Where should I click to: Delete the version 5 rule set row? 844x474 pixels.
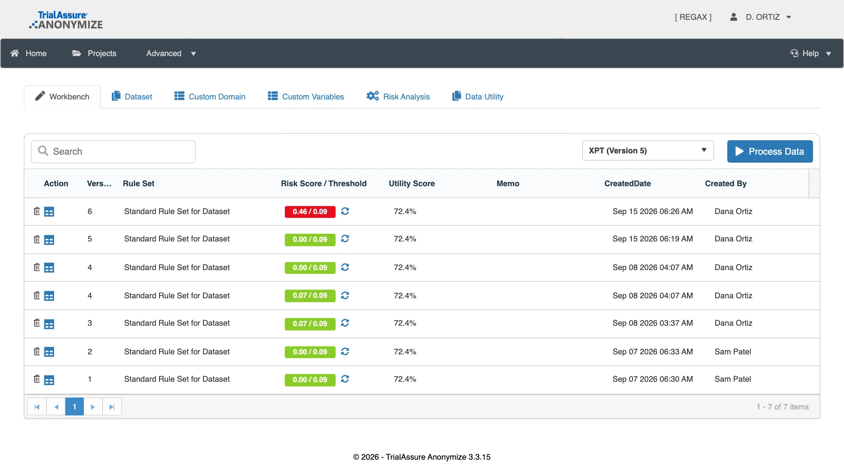tap(37, 239)
